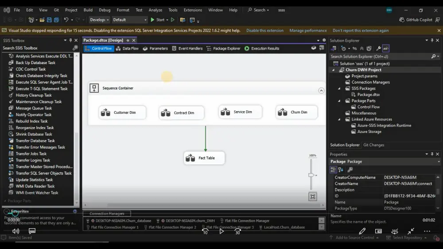Select the Transfer Logins Task icon
Screen dimensions: 443x249
[x=11, y=160]
